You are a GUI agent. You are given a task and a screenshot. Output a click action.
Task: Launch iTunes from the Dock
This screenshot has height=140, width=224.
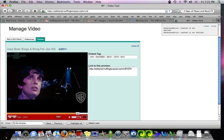[57, 134]
